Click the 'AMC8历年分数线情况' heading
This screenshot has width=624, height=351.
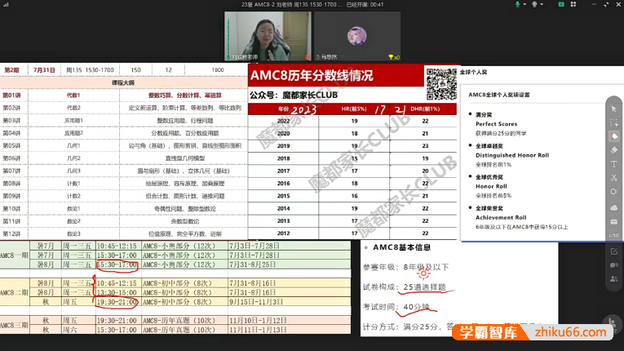312,75
